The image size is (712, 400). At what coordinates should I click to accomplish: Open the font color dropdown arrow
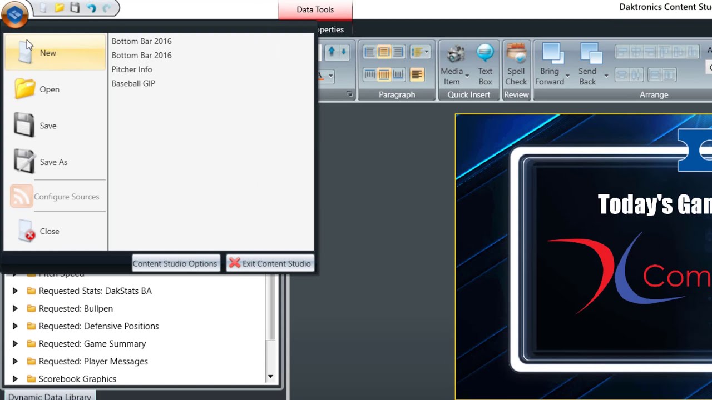[330, 75]
